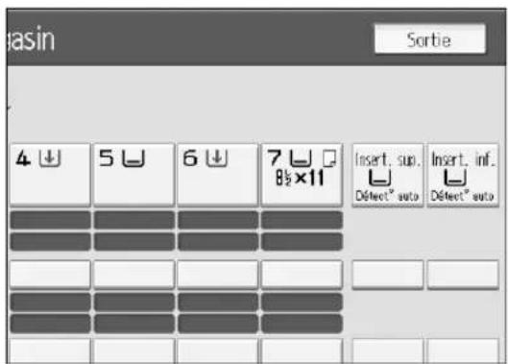Click the empty tray icon on tray 5
The height and width of the screenshot is (364, 508).
point(133,158)
